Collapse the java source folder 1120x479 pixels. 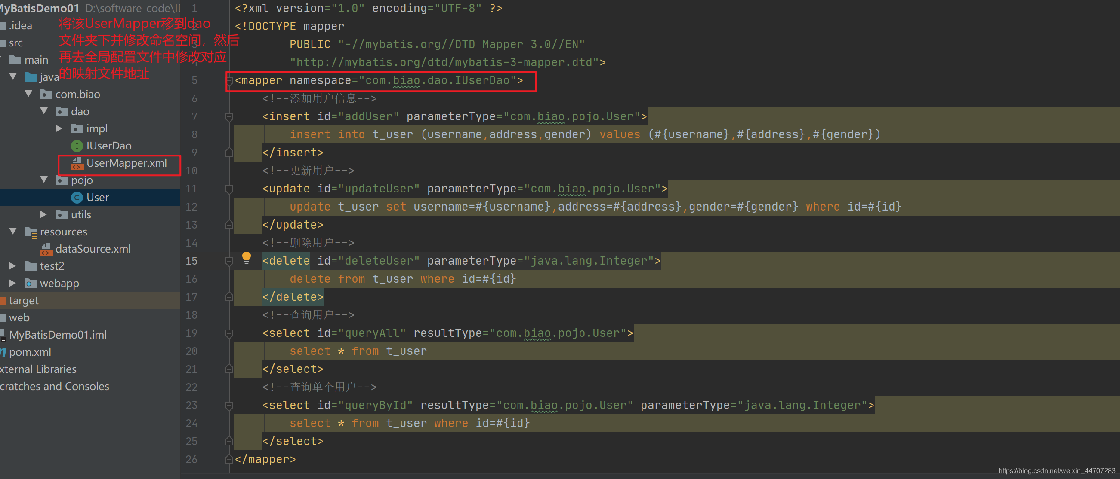point(13,77)
